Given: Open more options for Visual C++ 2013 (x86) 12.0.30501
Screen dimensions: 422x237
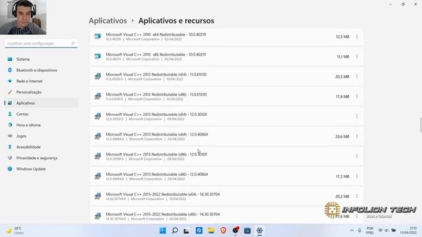Looking at the screenshot, I should pos(357,157).
